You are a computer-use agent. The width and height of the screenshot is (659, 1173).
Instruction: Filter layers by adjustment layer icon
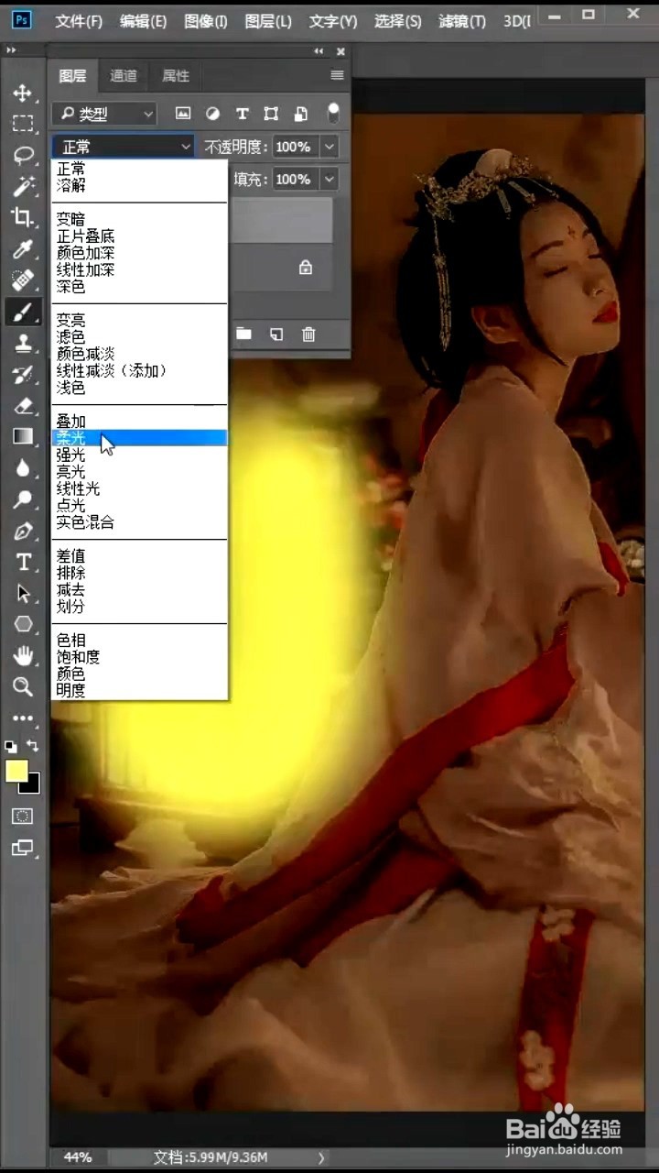point(212,114)
